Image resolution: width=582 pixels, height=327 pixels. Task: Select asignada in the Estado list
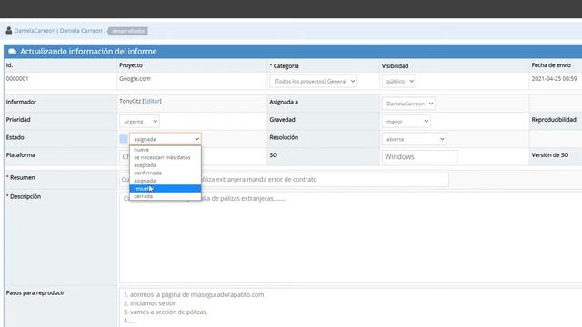[x=166, y=181]
